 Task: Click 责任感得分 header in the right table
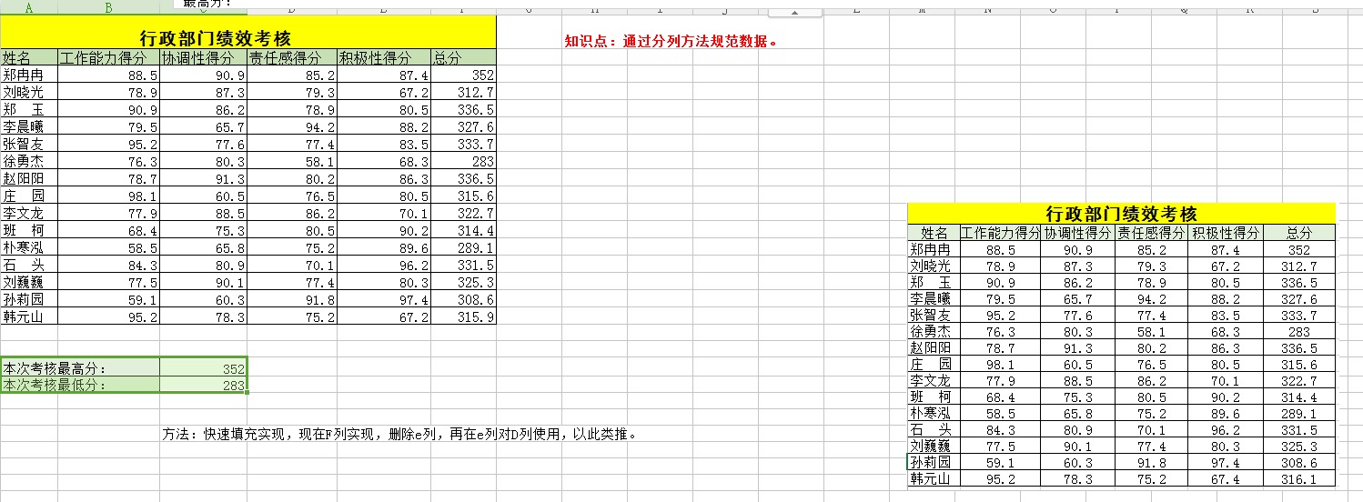1151,233
